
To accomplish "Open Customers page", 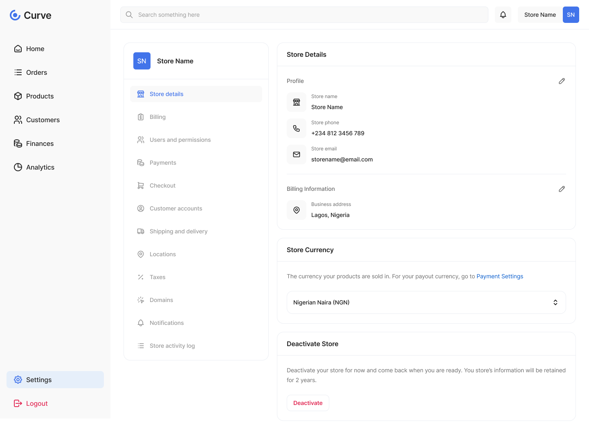I will 55,120.
